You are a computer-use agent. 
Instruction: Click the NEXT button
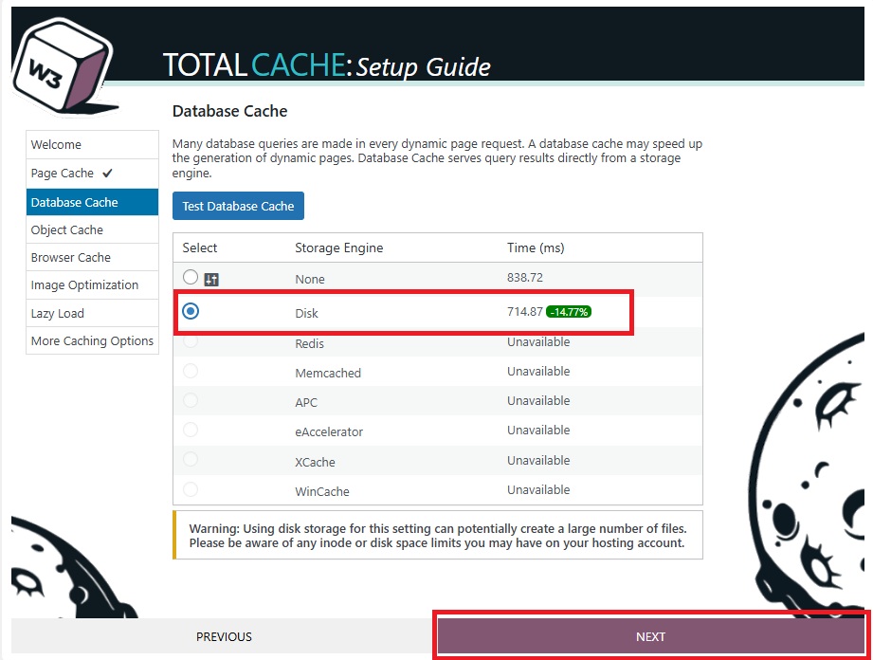point(650,636)
